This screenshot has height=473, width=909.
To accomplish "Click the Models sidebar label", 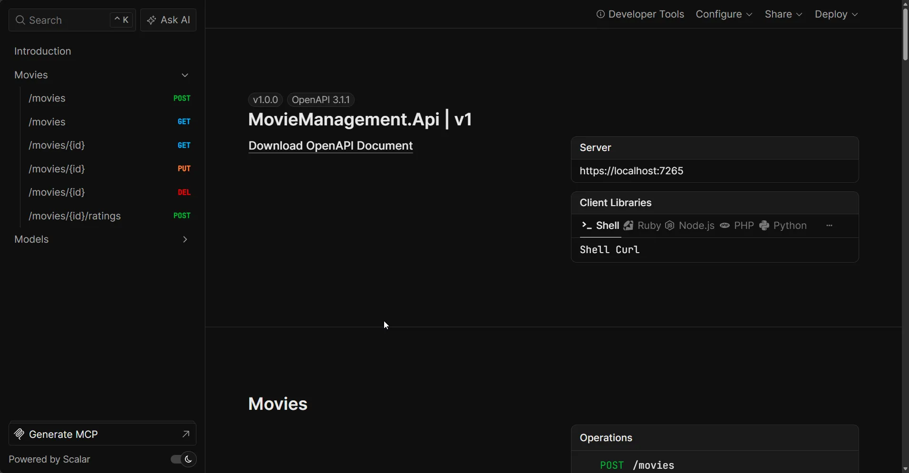I will [x=31, y=239].
